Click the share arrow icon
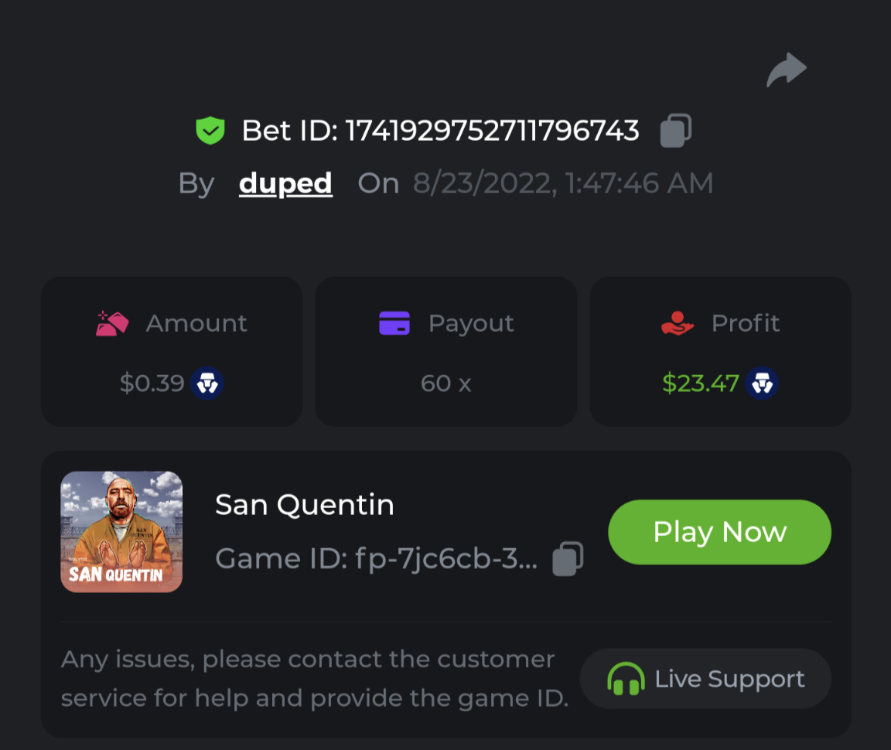The width and height of the screenshot is (891, 750). [x=787, y=70]
